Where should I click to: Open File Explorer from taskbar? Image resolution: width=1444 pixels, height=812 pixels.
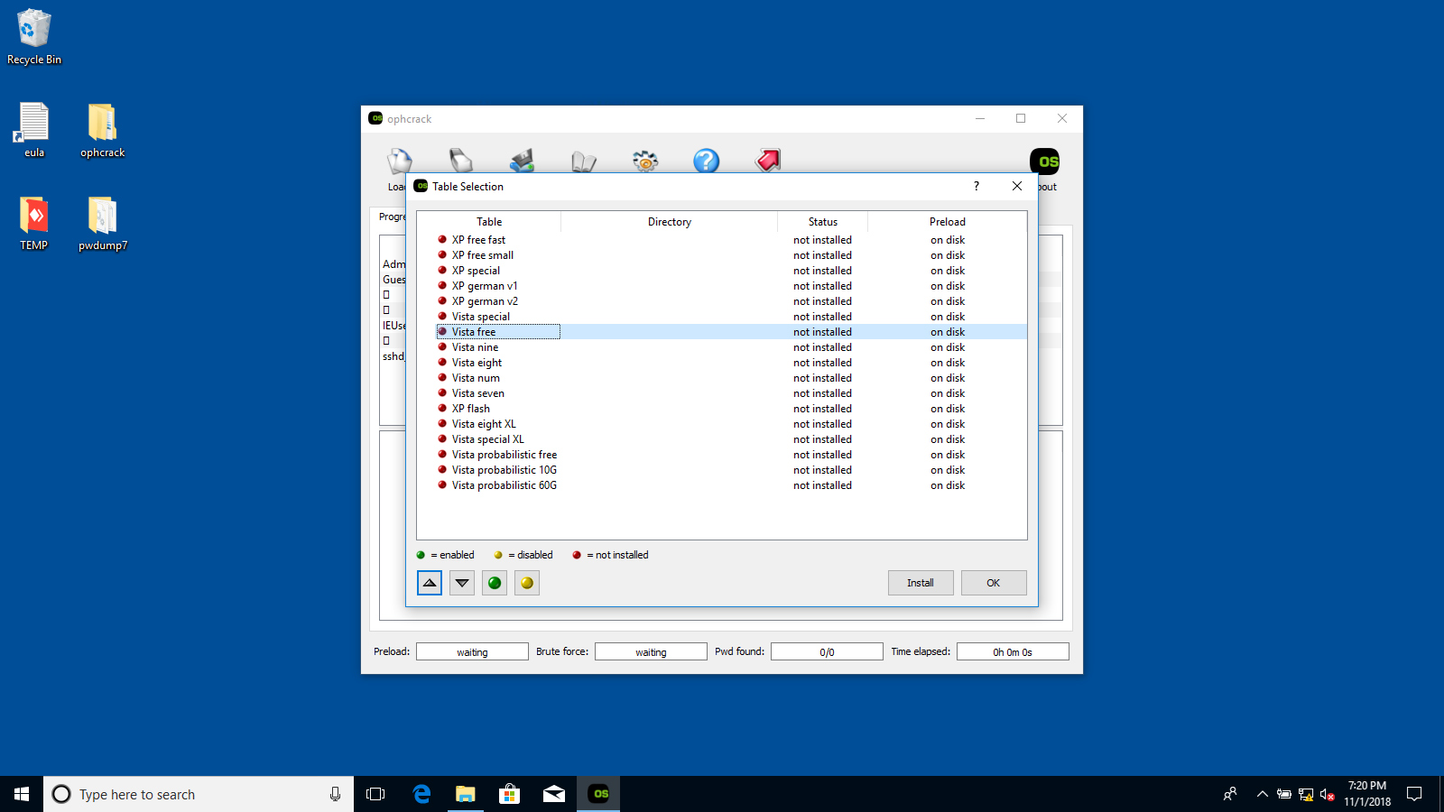[x=466, y=794]
